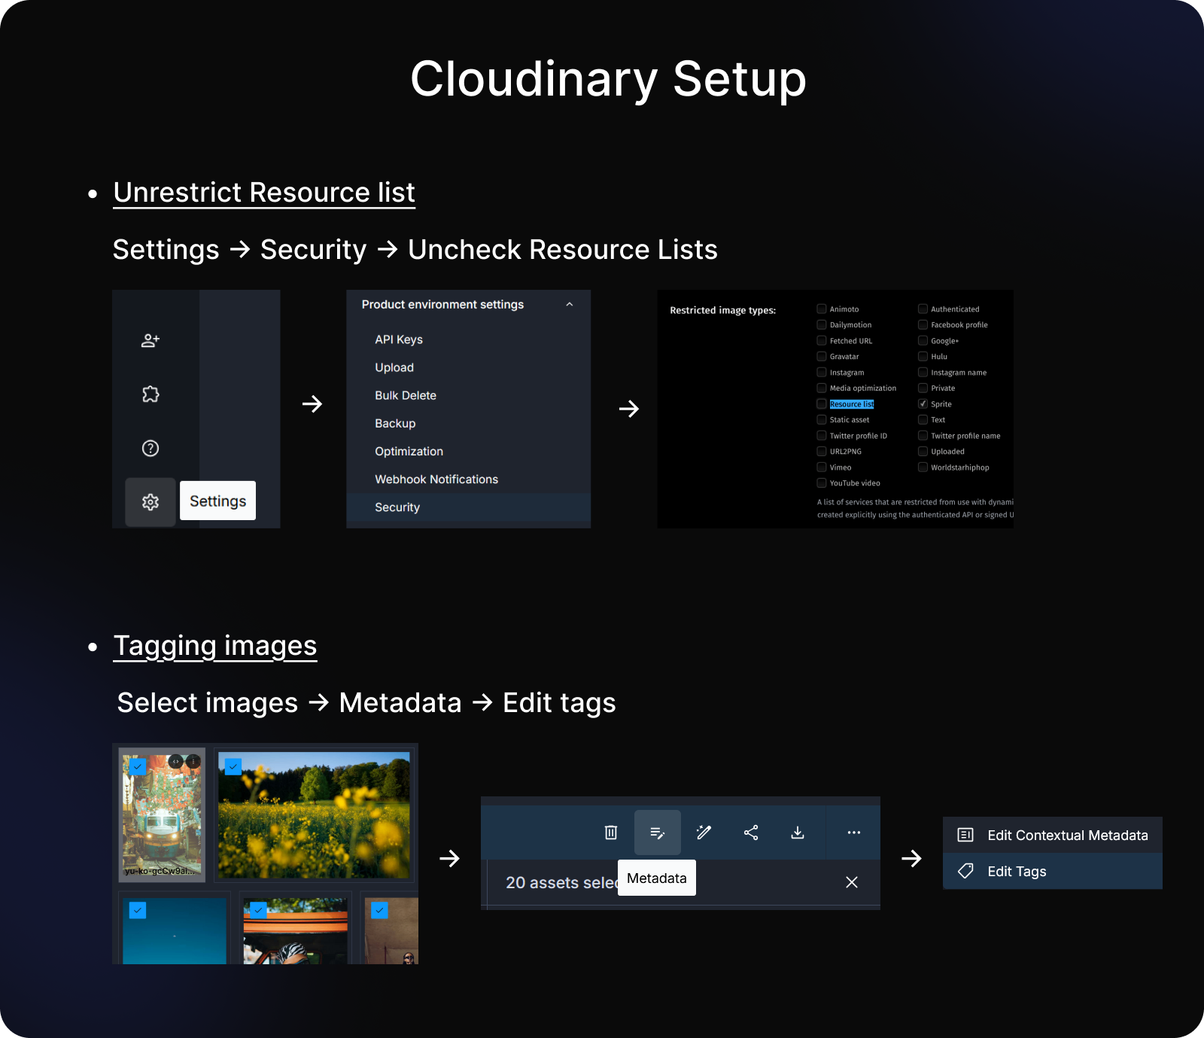Check the Animoto checkbox
The width and height of the screenshot is (1204, 1038).
822,309
